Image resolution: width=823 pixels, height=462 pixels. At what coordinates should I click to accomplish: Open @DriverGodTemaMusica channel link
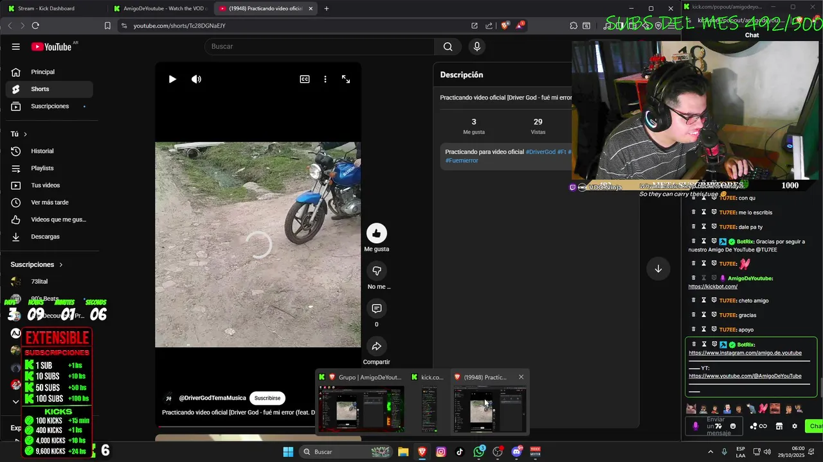[212, 398]
